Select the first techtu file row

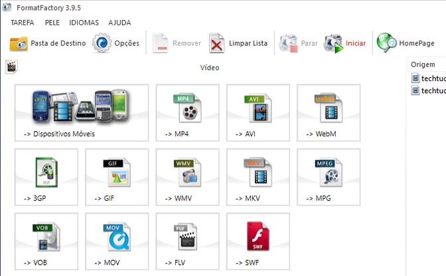point(429,78)
